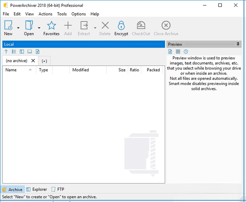Sort by Name column header
The width and height of the screenshot is (246, 202).
coord(19,70)
